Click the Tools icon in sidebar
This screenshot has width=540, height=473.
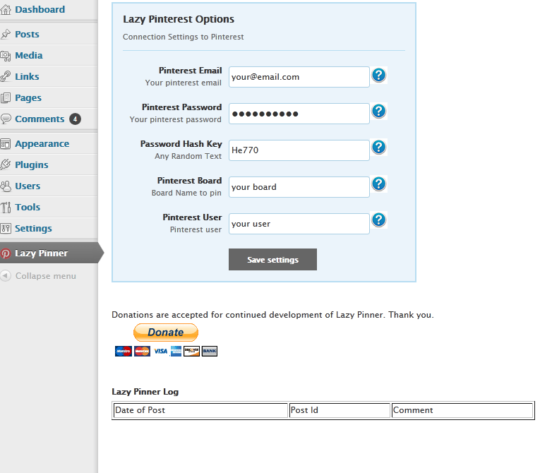[6, 207]
